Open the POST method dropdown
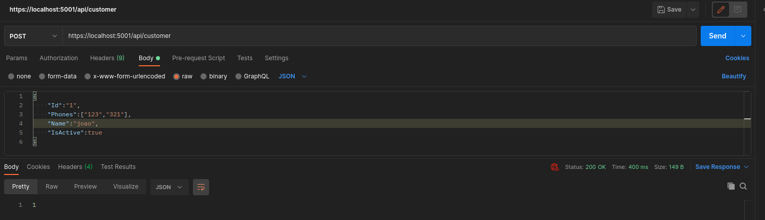Viewport: 765px width, 220px height. point(33,36)
